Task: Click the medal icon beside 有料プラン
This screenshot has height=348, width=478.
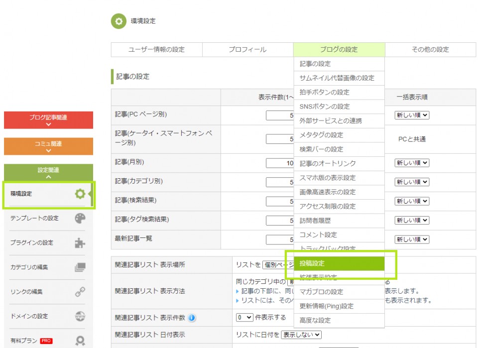Action: pyautogui.click(x=80, y=341)
